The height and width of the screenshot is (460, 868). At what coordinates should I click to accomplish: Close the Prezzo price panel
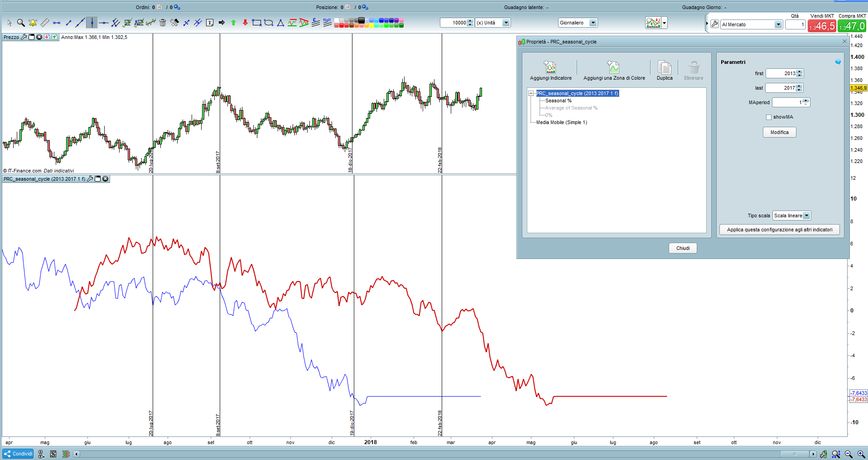pyautogui.click(x=39, y=37)
